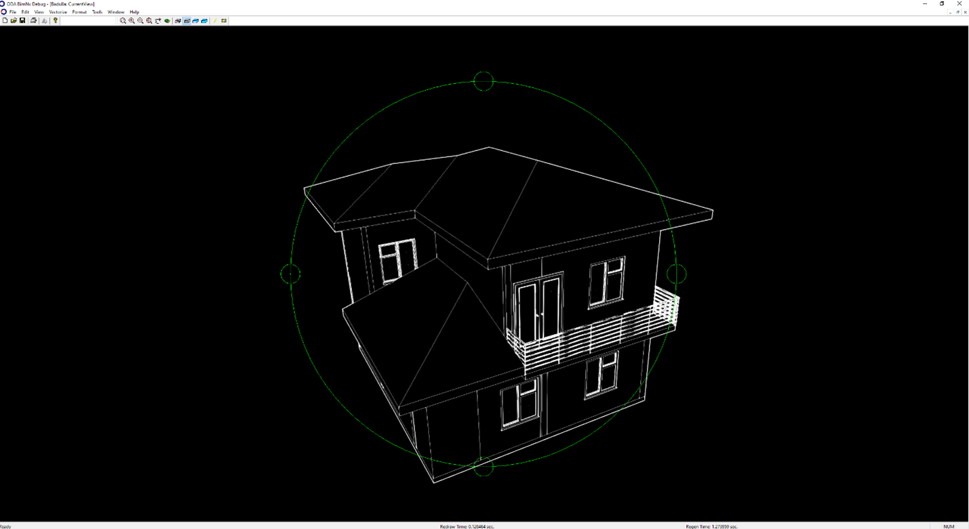Open the File menu

pyautogui.click(x=13, y=12)
